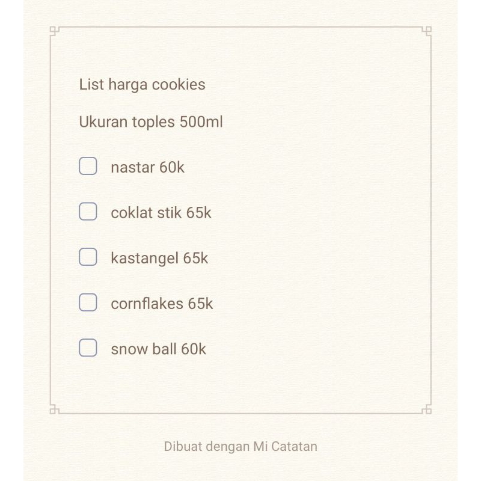
Task: Place cursor in "Ukuran toples 500ml" line
Action: pyautogui.click(x=151, y=122)
